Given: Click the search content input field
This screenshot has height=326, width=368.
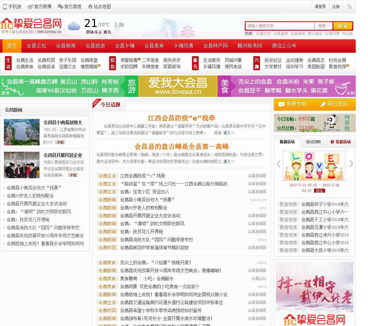Looking at the screenshot, I should coord(279,26).
